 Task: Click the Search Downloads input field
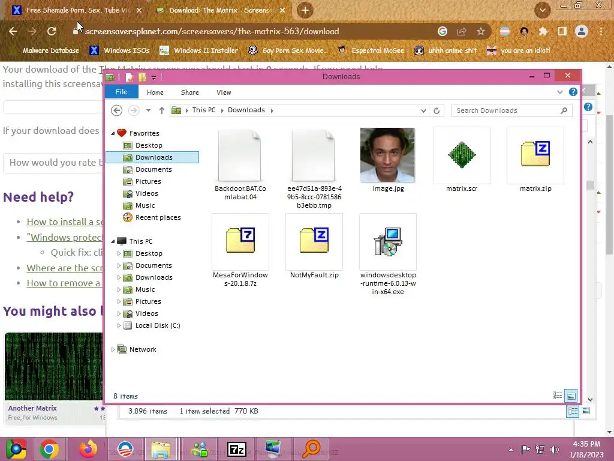pos(507,110)
